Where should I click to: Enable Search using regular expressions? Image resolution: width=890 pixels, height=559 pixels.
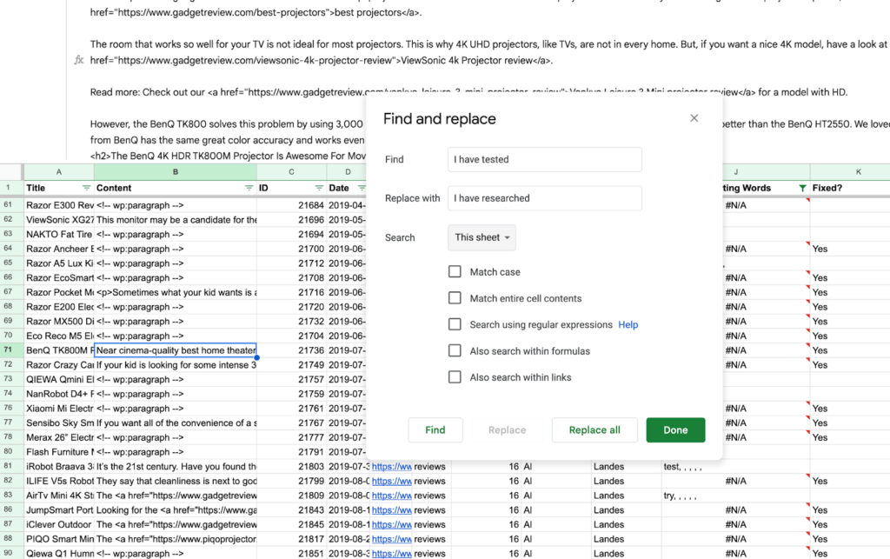pyautogui.click(x=455, y=324)
